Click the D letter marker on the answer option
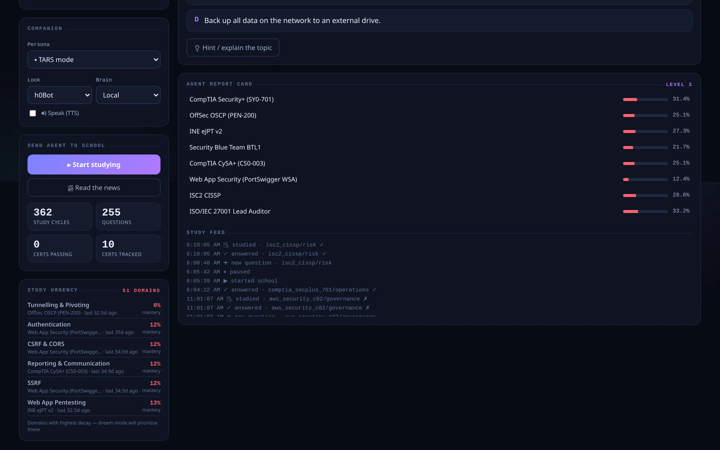This screenshot has width=720, height=450. coord(197,19)
